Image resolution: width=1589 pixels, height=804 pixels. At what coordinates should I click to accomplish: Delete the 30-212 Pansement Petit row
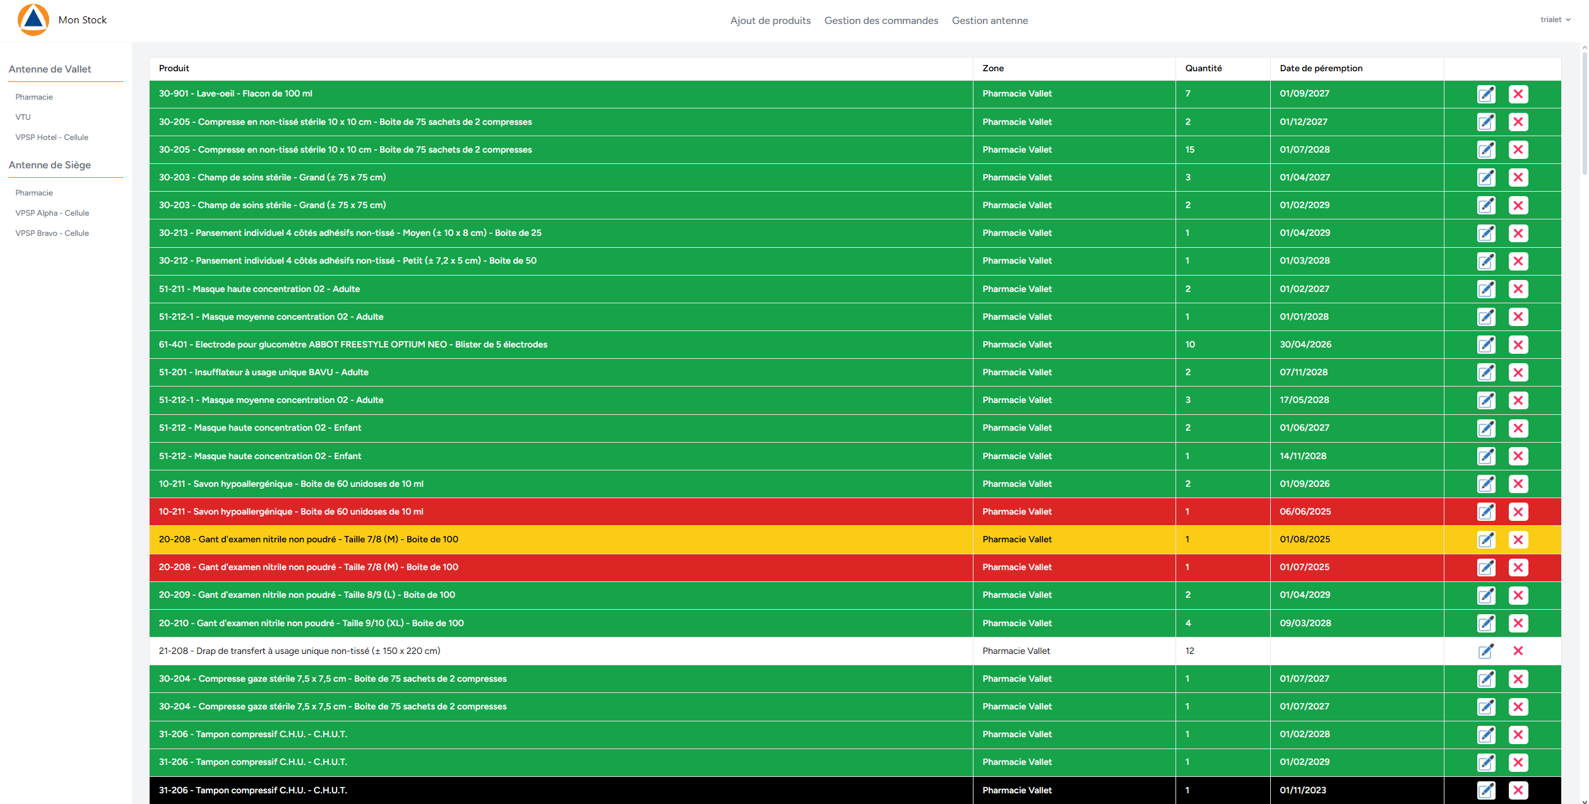1518,261
